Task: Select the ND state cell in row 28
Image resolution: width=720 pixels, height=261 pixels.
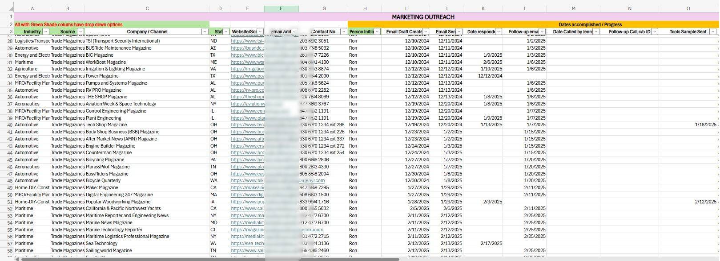Action: pos(220,41)
